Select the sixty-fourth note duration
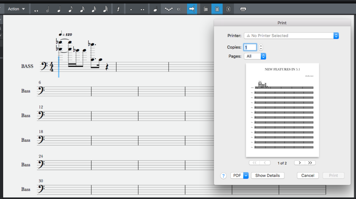Screen dimensions: 356x199 point(105,9)
